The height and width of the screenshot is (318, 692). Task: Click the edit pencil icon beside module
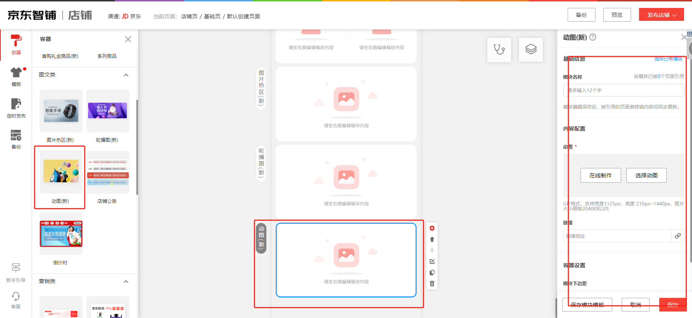coord(432,262)
